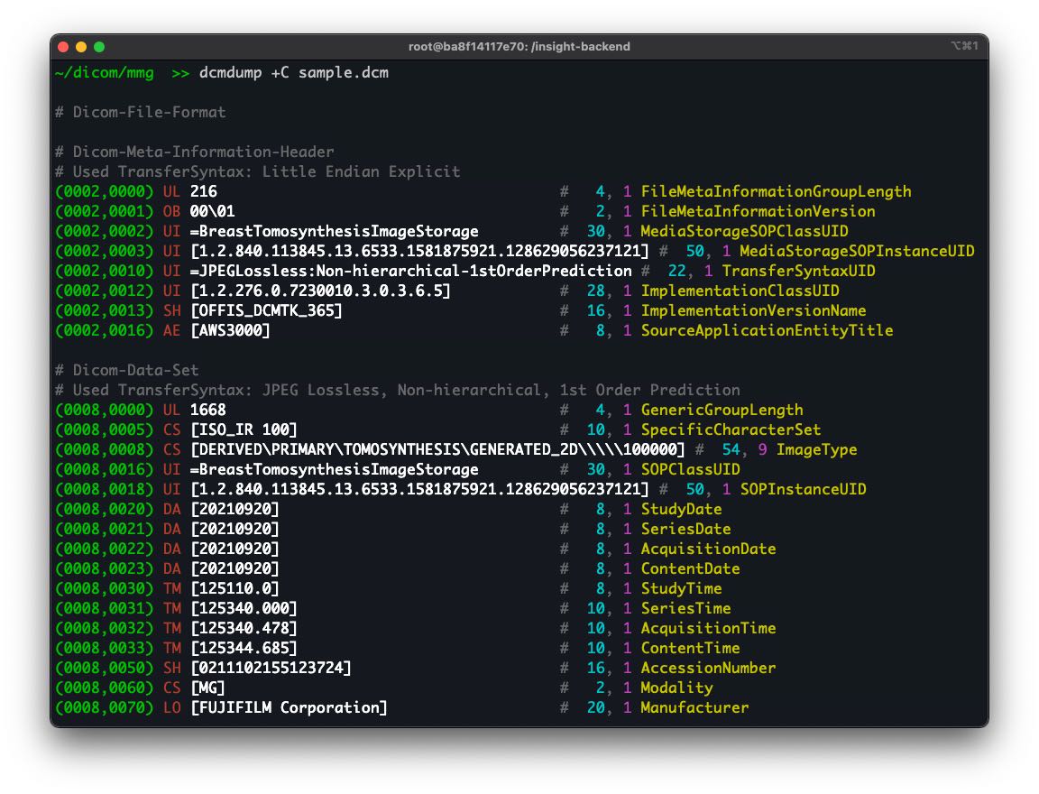Maximize terminal using the green button
This screenshot has height=794, width=1039.
coord(99,47)
